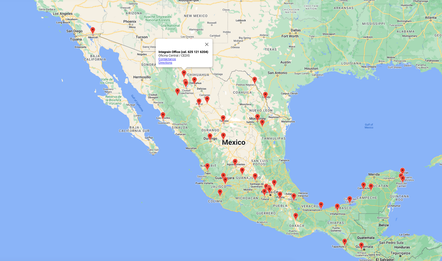Click the Directions link in the popup
442x261 pixels.
(165, 63)
